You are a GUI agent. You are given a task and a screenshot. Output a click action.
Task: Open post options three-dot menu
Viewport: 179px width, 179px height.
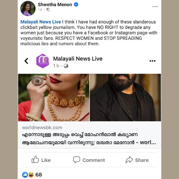tap(155, 6)
